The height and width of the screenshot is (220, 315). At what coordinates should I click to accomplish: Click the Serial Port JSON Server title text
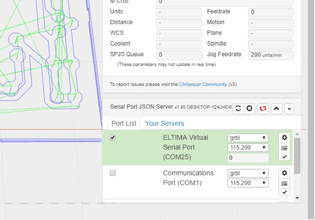[141, 107]
